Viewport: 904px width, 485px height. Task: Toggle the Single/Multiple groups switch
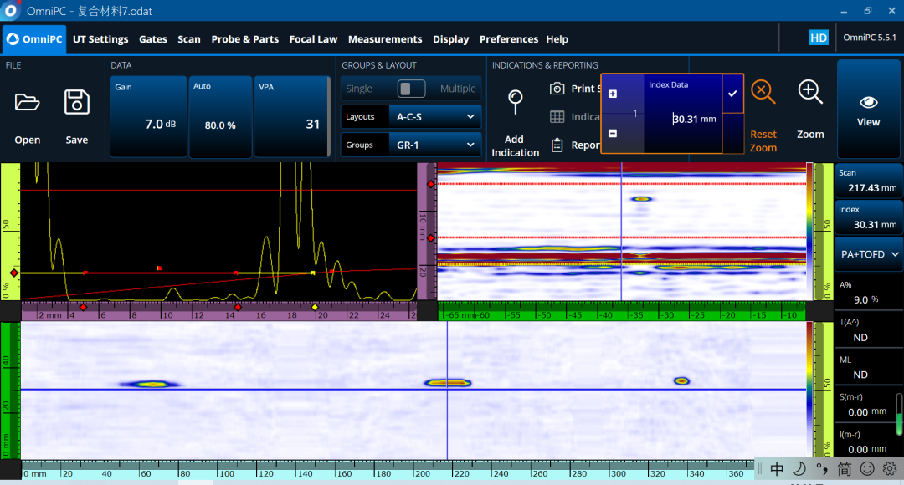click(411, 89)
